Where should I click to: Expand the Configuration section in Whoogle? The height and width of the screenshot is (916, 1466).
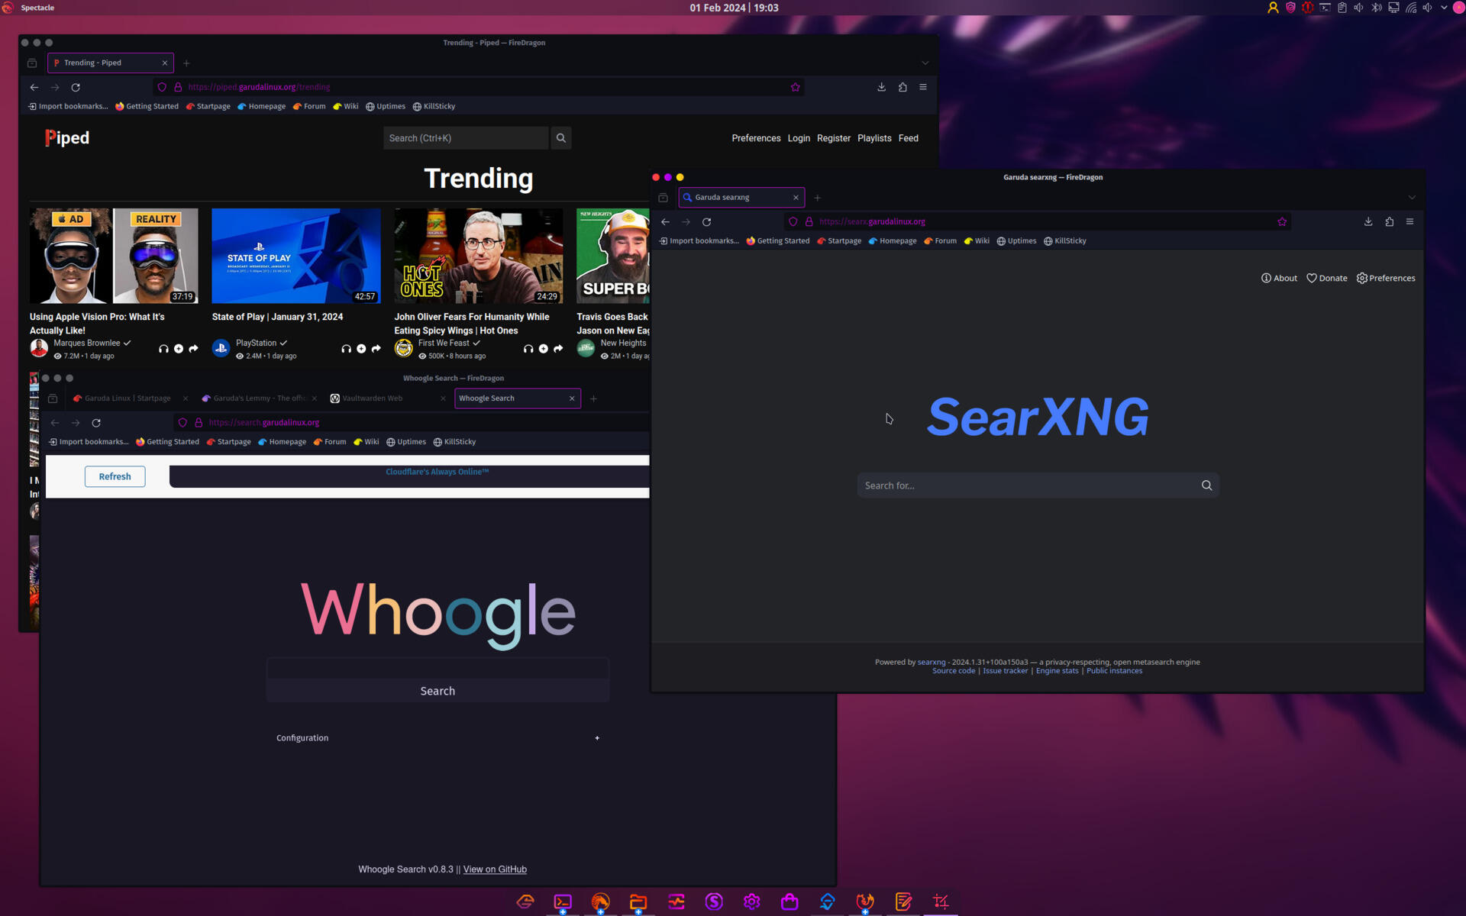pos(438,738)
